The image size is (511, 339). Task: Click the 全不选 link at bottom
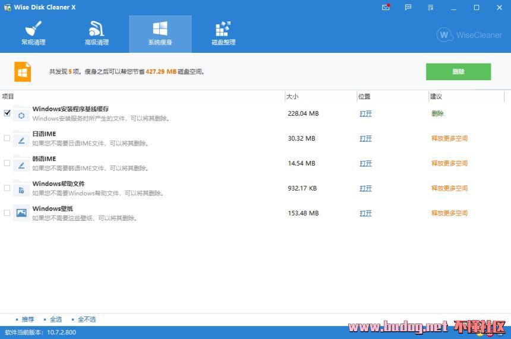click(86, 319)
